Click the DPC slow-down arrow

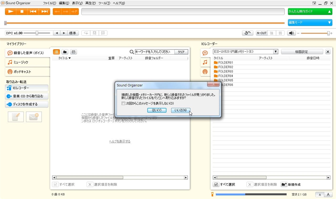click(56, 33)
